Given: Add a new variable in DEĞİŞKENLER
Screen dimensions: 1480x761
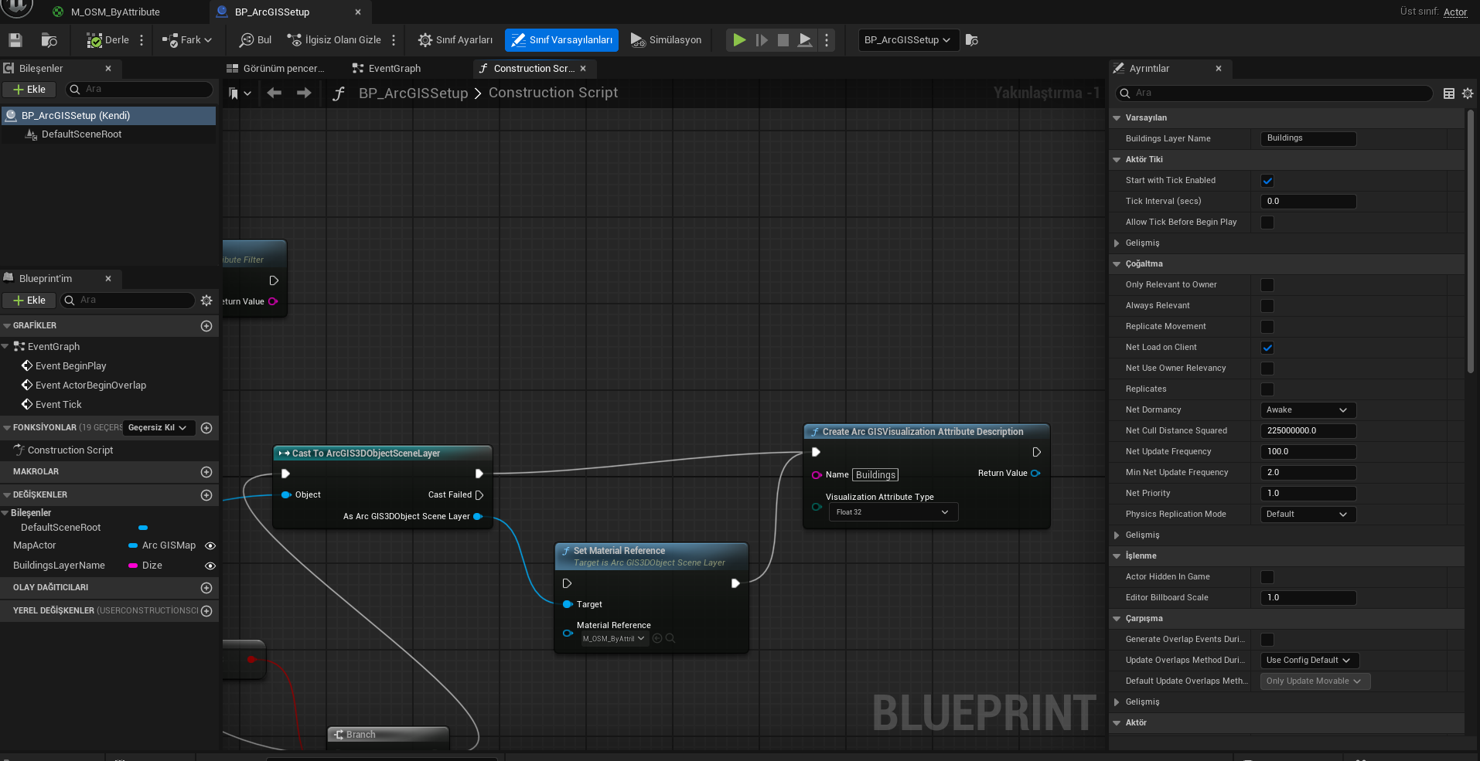Looking at the screenshot, I should tap(206, 495).
